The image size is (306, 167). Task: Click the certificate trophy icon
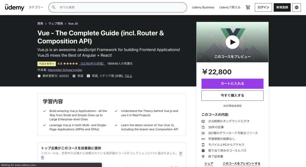pos(203,157)
